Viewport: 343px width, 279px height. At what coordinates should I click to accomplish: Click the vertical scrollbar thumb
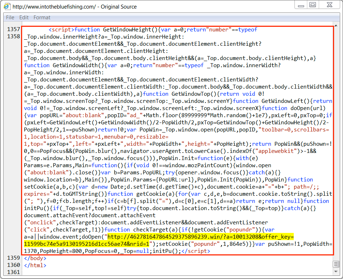pyautogui.click(x=336, y=264)
